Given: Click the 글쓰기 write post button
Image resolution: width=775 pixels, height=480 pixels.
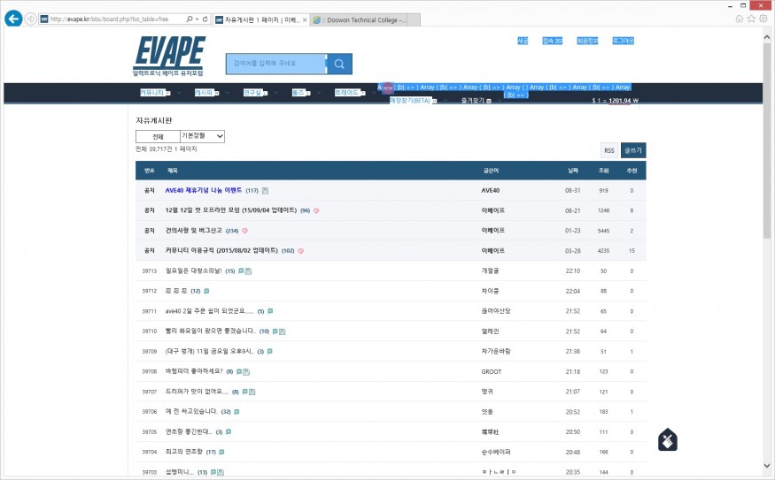Looking at the screenshot, I should click(633, 150).
